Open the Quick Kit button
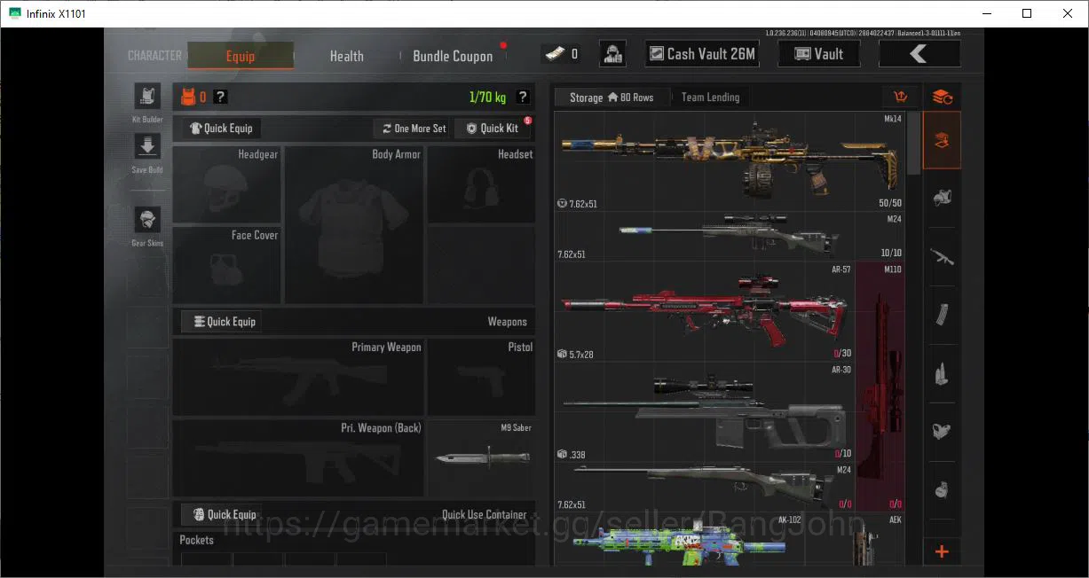1089x578 pixels. point(493,129)
